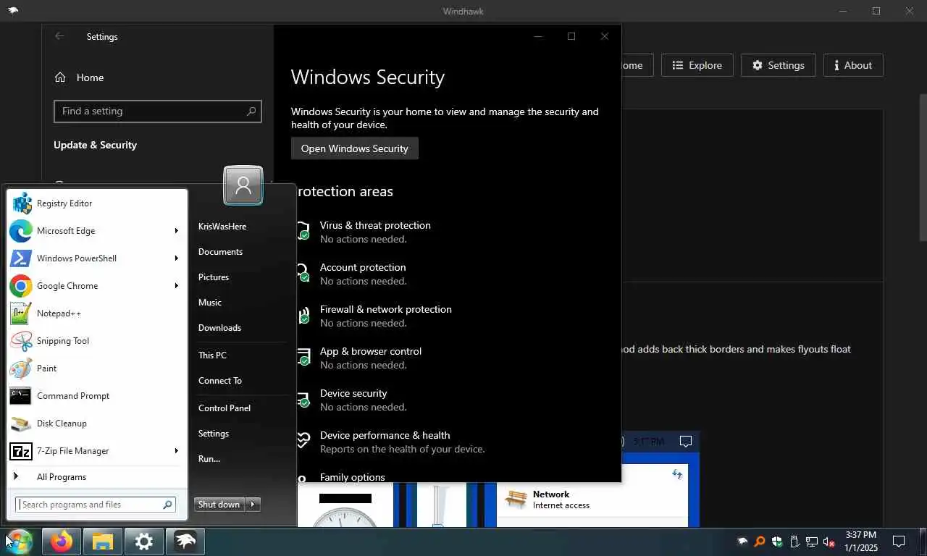This screenshot has width=927, height=556.
Task: Click the Update & Security heading
Action: coord(95,145)
